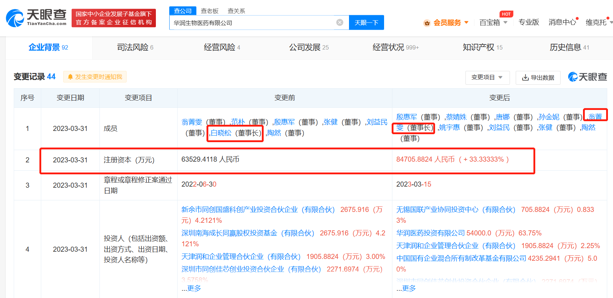Image resolution: width=613 pixels, height=298 pixels.
Task: Click the 天眼查 watermark logo at right
Action: pyautogui.click(x=587, y=77)
